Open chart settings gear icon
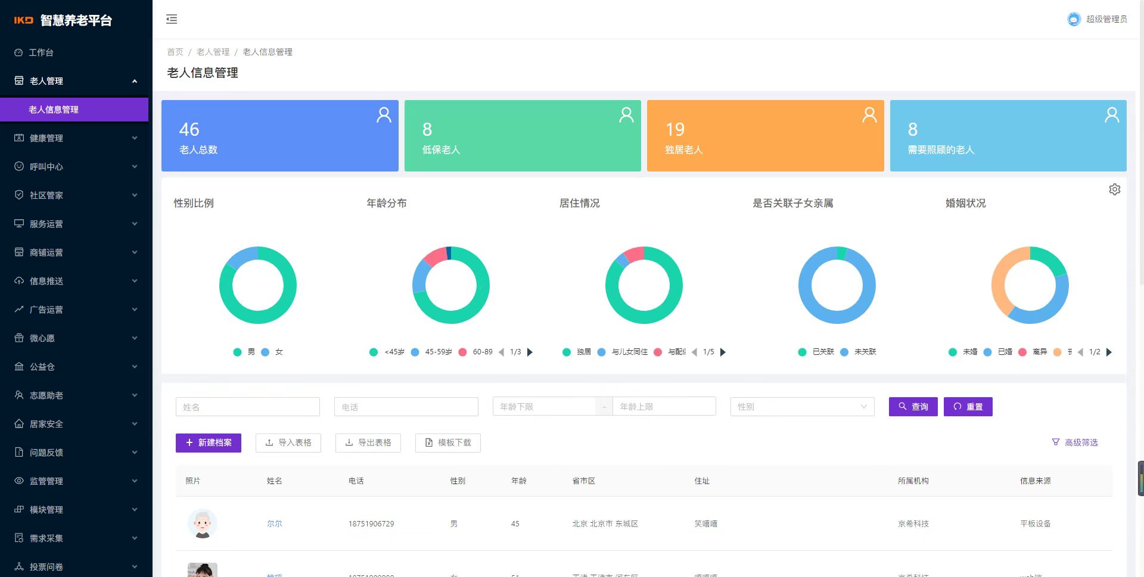This screenshot has height=577, width=1144. coord(1114,189)
